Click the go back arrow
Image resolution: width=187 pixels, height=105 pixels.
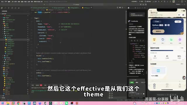pos(44,4)
